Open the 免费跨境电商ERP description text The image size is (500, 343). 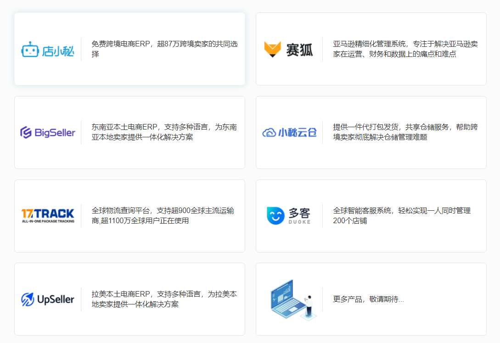164,49
